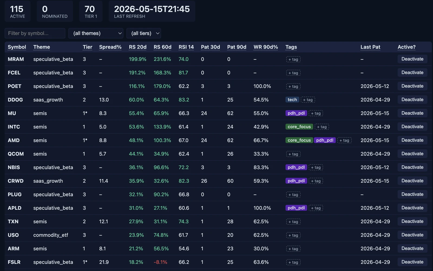Sort by Last Pat column header

point(370,47)
